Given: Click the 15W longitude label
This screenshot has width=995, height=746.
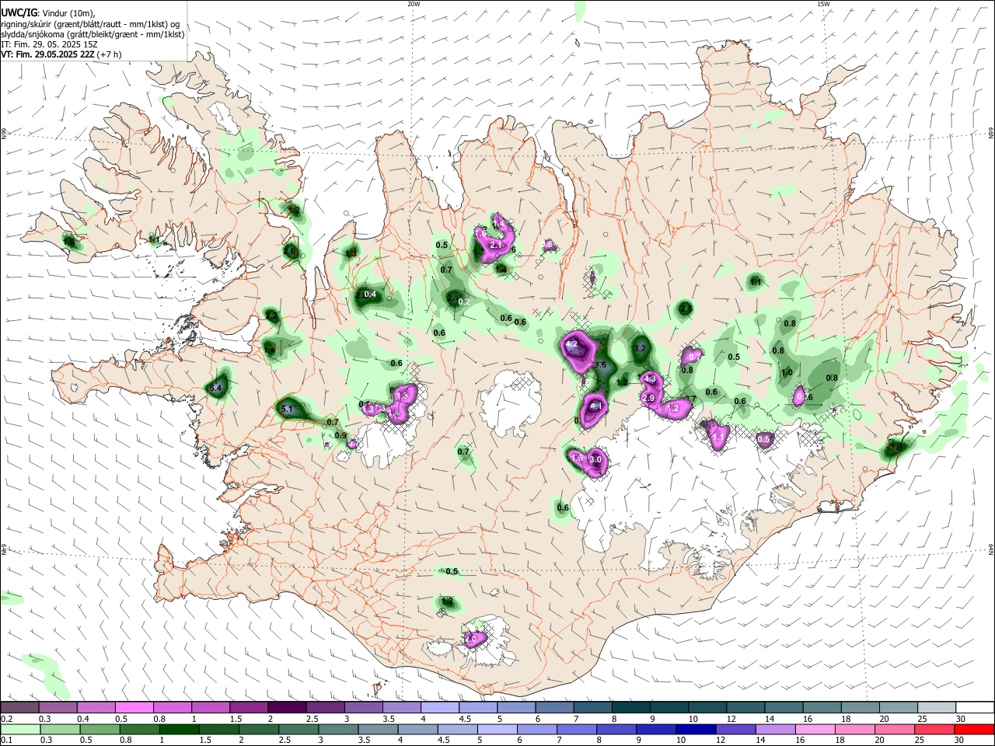Looking at the screenshot, I should (x=823, y=4).
